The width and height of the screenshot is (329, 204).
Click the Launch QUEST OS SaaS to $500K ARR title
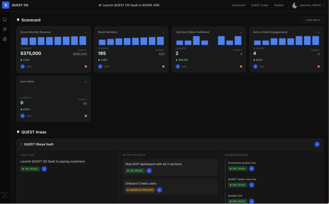click(x=131, y=5)
